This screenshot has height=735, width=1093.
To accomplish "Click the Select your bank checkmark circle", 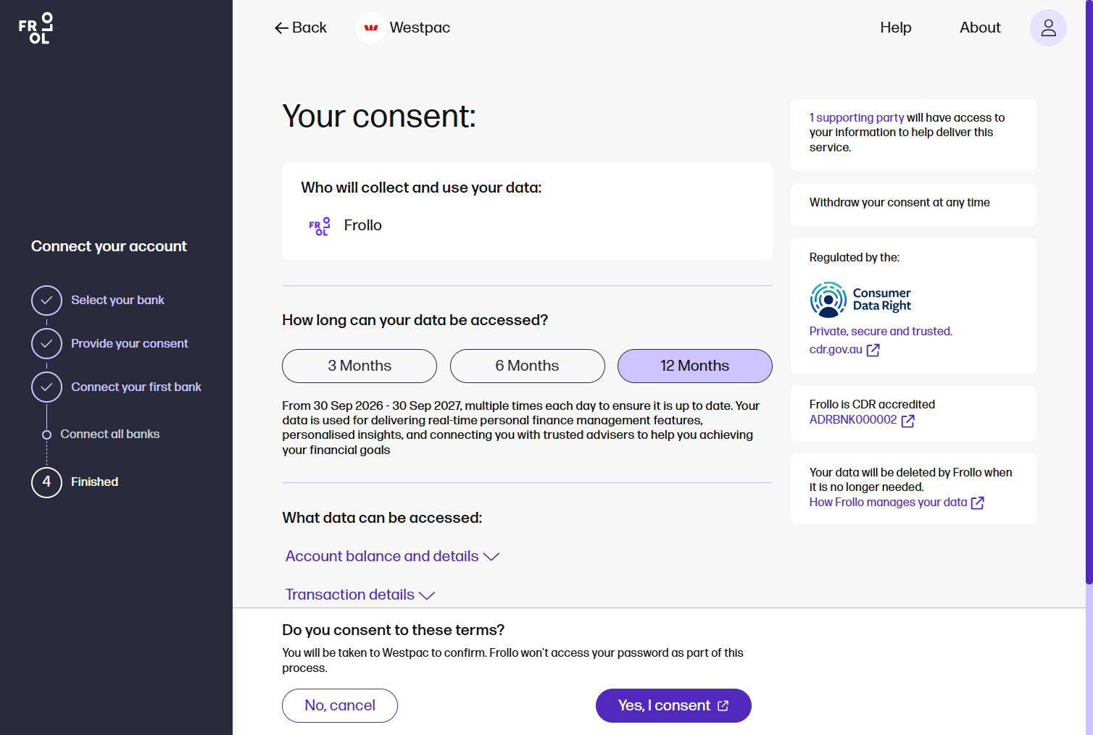I will pos(46,301).
